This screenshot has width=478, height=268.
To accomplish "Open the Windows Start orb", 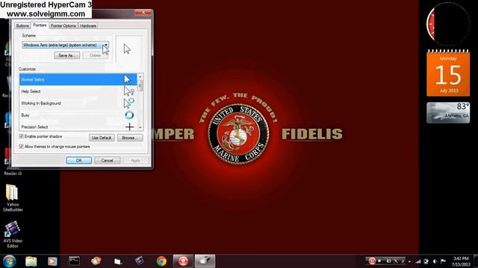I will pos(9,261).
